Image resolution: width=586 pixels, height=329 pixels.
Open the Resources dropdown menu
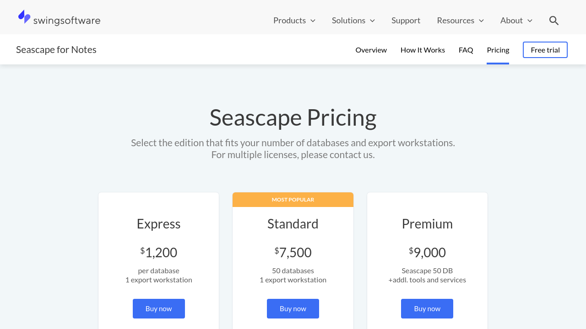460,21
